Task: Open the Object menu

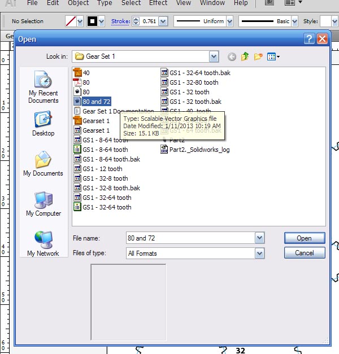Action: (x=78, y=3)
